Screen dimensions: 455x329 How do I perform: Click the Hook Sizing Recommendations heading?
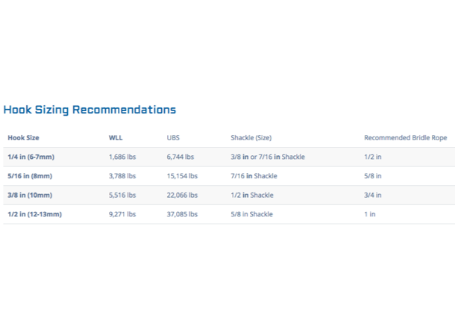[90, 110]
